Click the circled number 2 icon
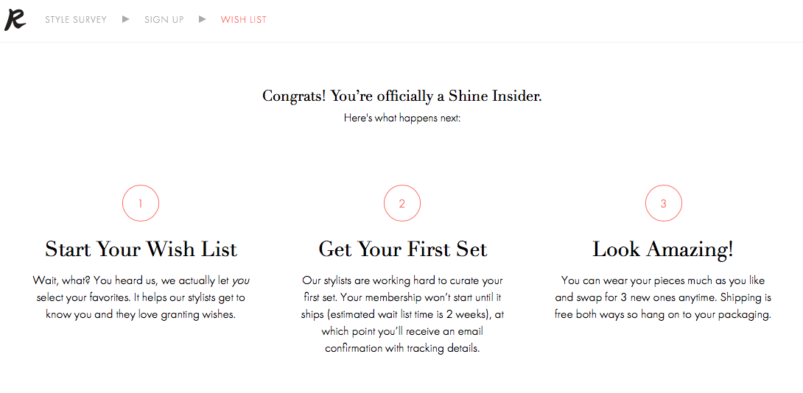The image size is (803, 393). (x=402, y=203)
